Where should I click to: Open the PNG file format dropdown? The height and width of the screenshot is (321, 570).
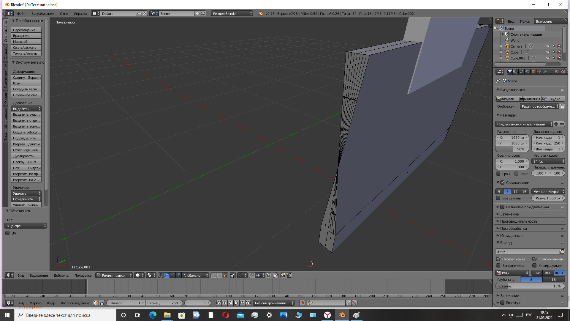coord(512,273)
